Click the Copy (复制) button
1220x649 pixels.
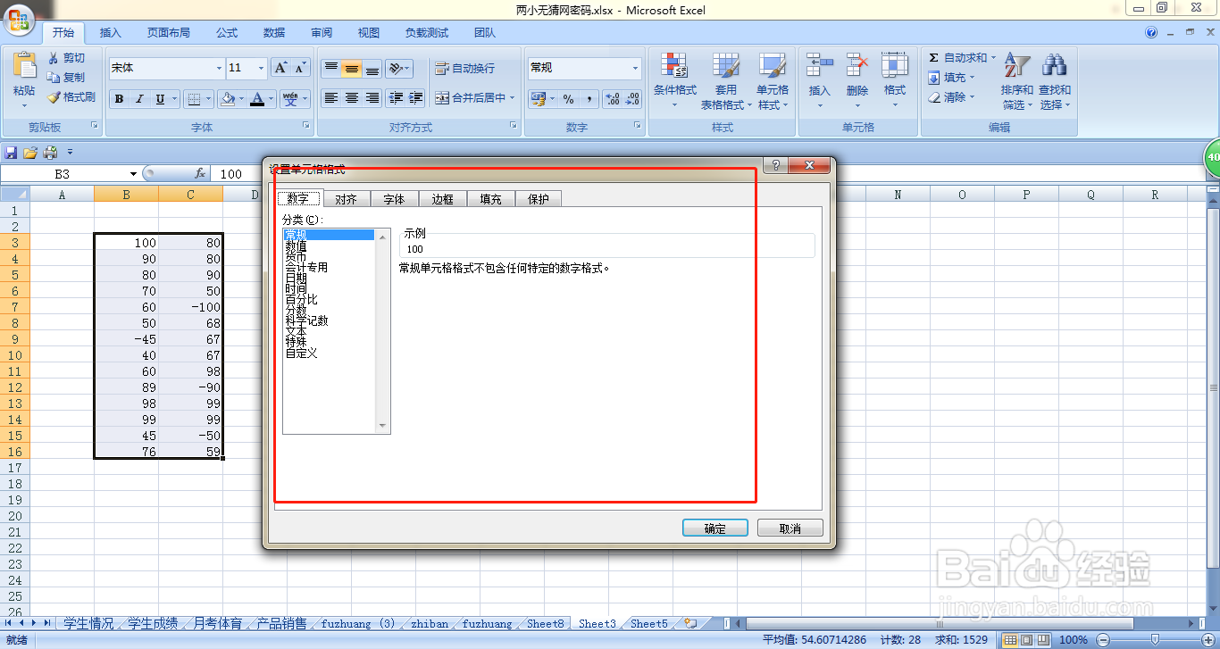[67, 78]
